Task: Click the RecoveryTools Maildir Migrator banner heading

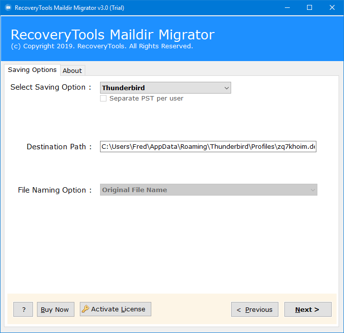Action: tap(112, 34)
